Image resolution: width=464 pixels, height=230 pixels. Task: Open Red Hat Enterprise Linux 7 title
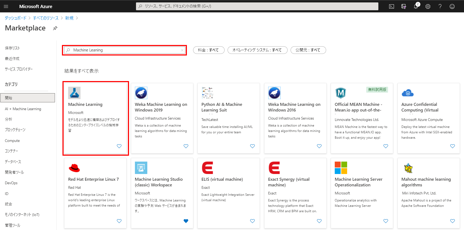[x=93, y=179]
